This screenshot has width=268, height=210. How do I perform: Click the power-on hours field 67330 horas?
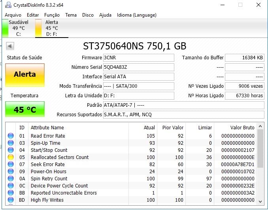[x=245, y=96]
